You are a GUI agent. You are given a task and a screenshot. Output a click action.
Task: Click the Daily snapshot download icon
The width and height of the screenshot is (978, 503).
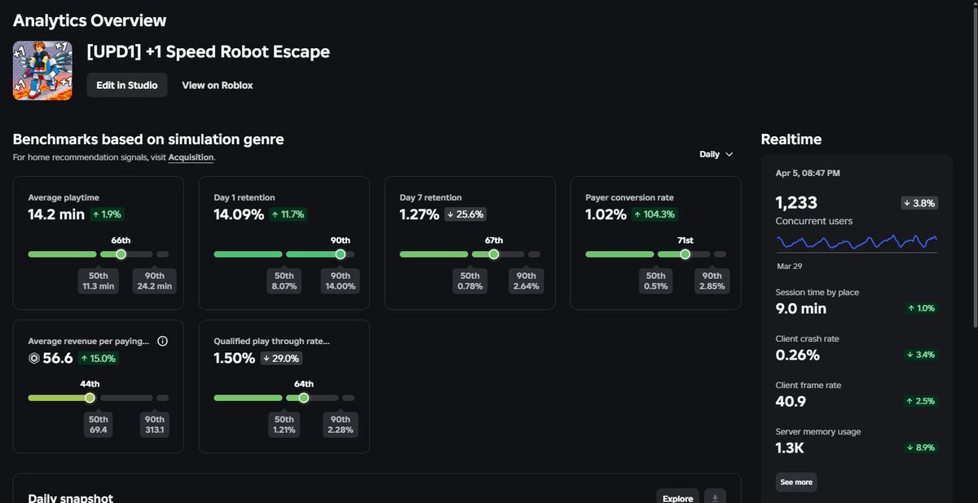(715, 498)
